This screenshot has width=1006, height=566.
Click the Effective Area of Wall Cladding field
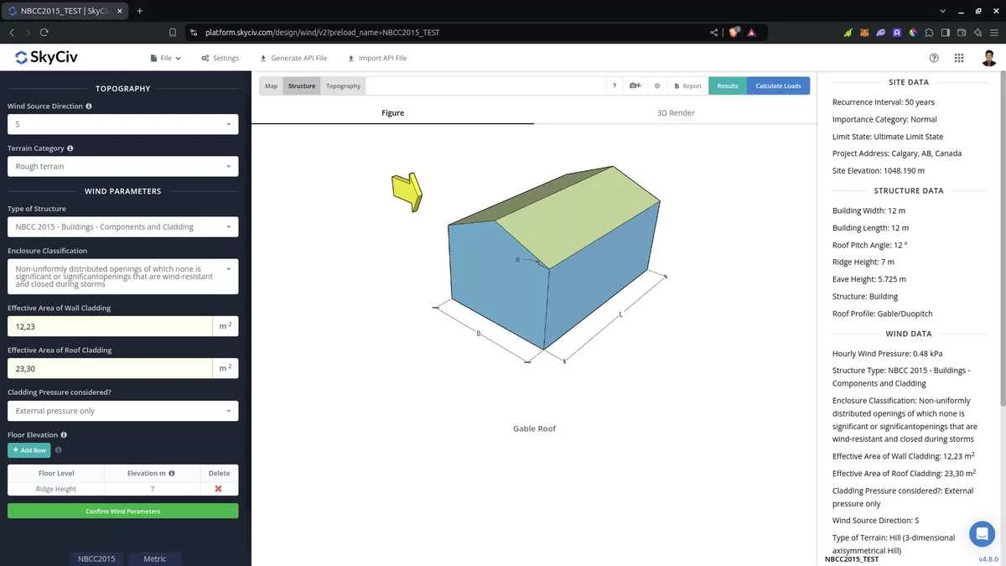click(109, 325)
